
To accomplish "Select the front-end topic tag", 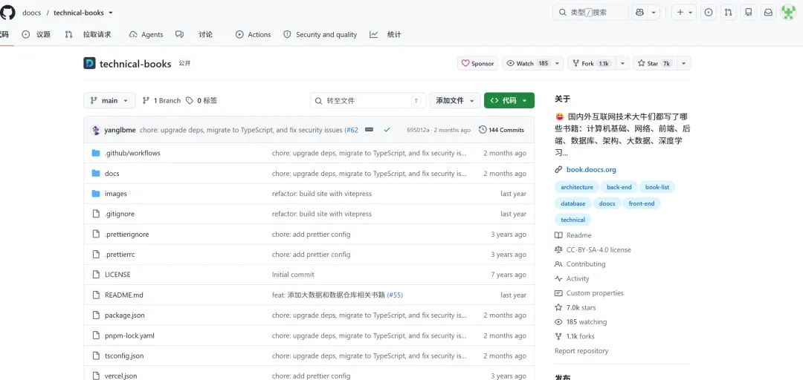I will click(x=642, y=203).
